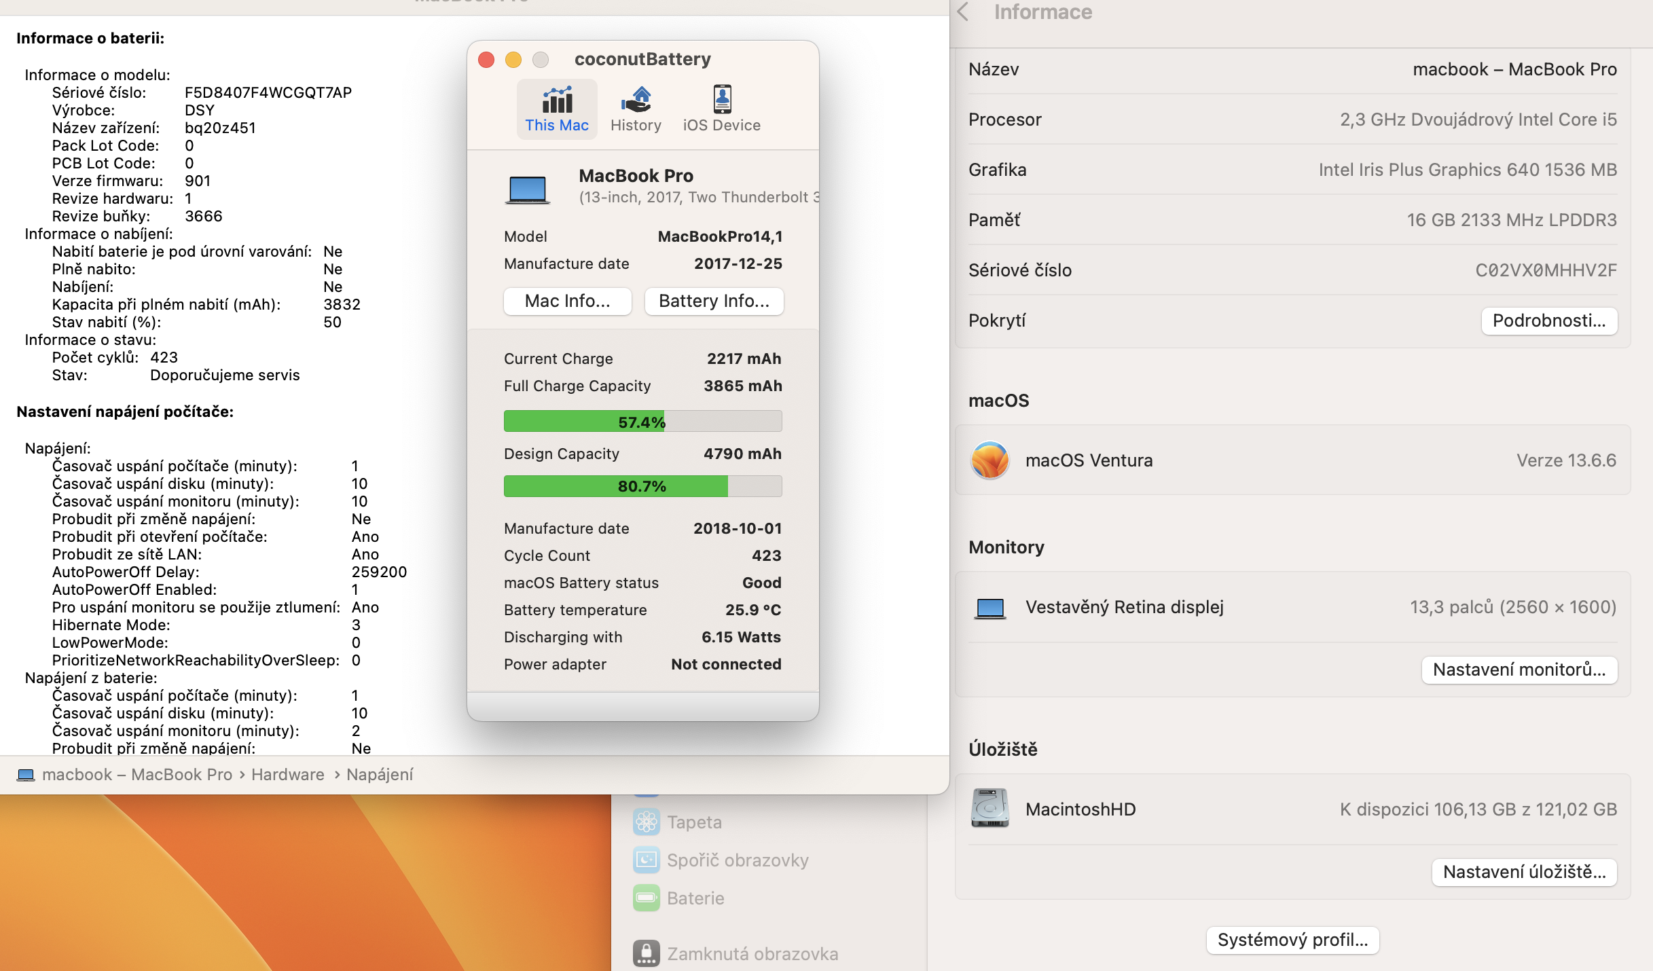Click the macOS Ventura logo icon

(989, 460)
